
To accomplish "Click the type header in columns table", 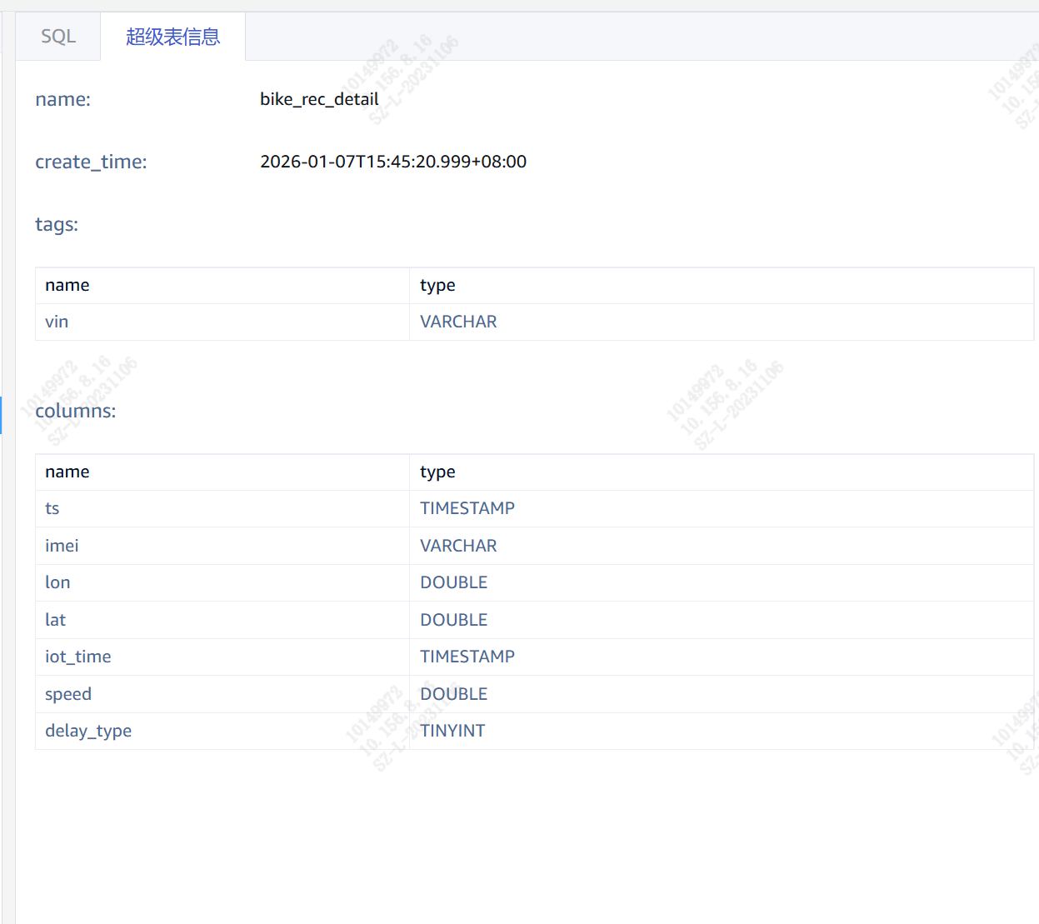I will point(437,472).
